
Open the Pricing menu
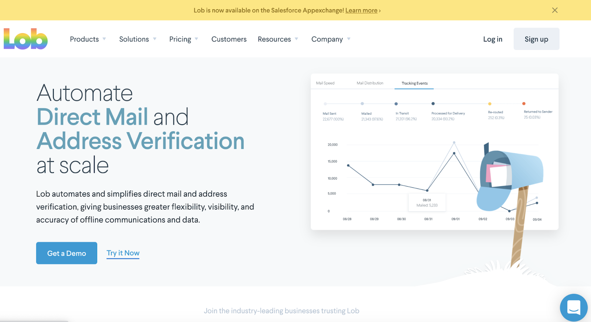click(x=180, y=39)
